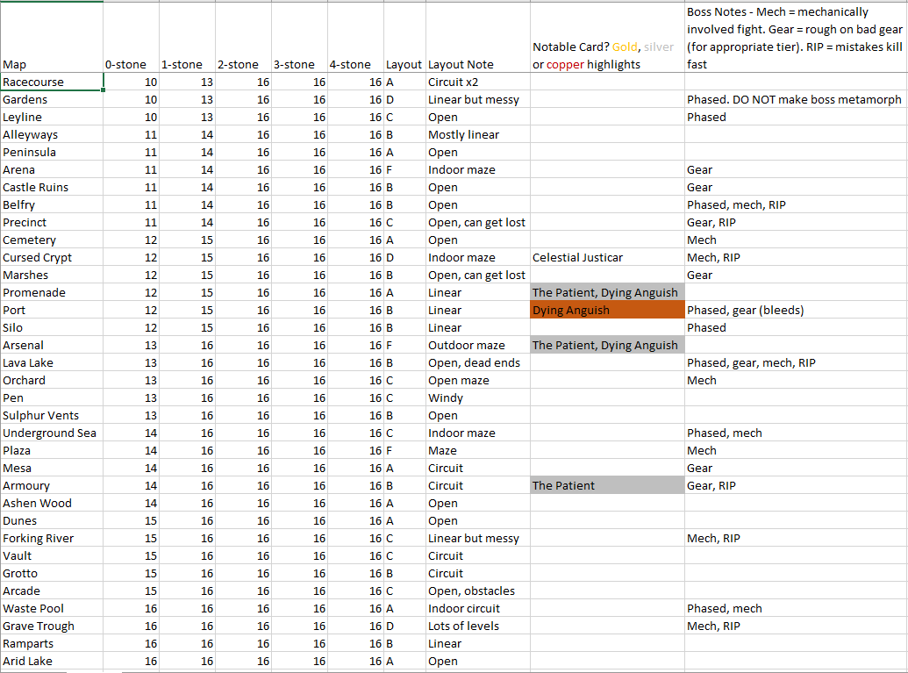Select the Celestial Justicar card cell
908x673 pixels.
[x=607, y=258]
